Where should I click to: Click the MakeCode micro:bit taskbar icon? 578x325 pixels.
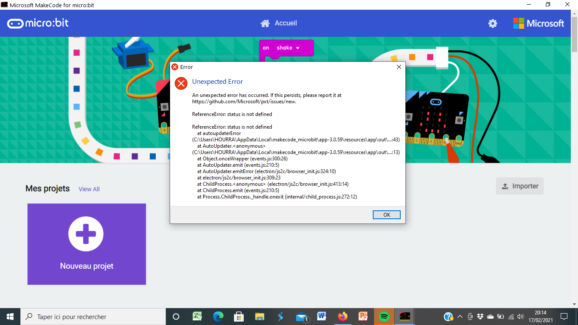[405, 317]
